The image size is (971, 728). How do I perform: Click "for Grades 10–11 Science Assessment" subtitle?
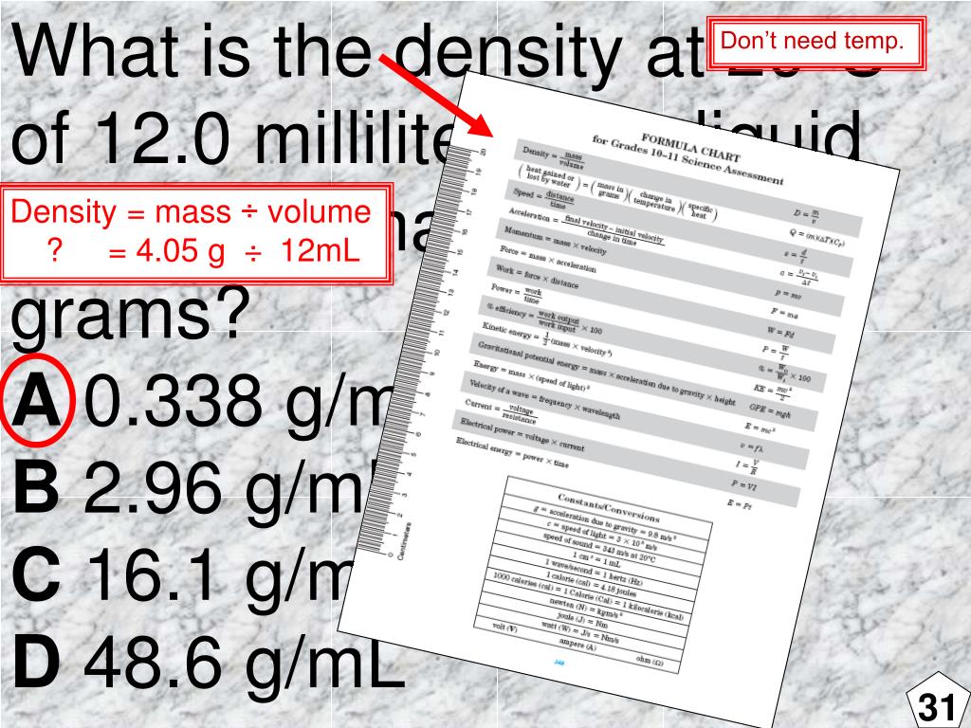tap(687, 161)
